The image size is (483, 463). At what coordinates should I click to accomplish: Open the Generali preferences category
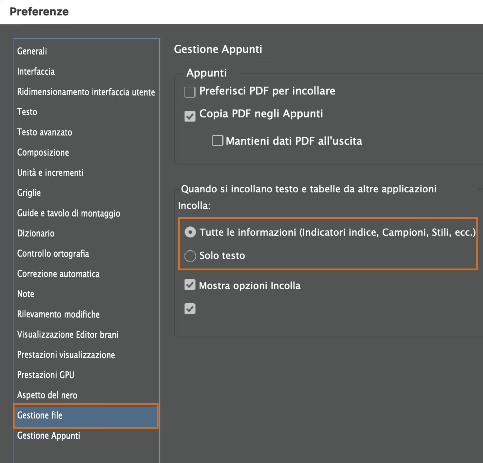click(32, 51)
